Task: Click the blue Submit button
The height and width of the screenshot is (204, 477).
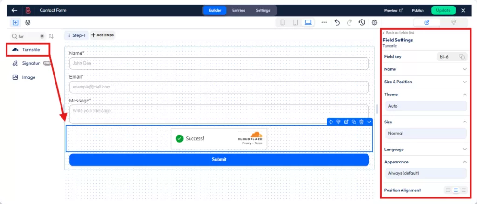Action: [219, 160]
